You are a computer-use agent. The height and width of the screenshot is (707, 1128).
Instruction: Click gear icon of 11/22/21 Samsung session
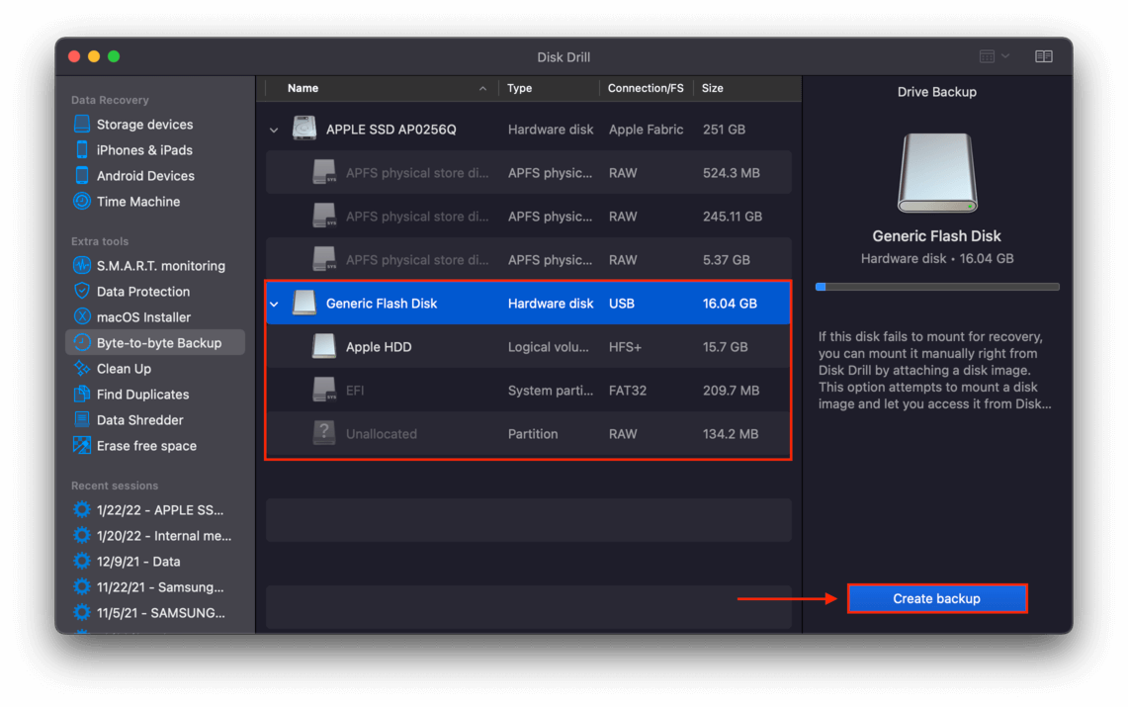pos(82,587)
